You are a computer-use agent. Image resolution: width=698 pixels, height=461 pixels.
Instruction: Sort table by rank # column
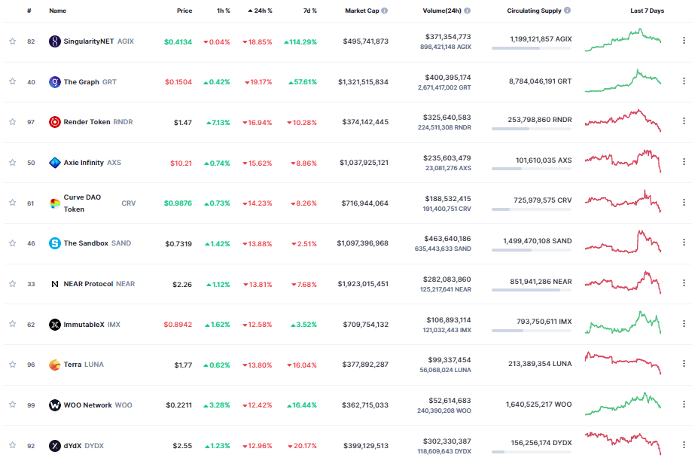pyautogui.click(x=29, y=11)
